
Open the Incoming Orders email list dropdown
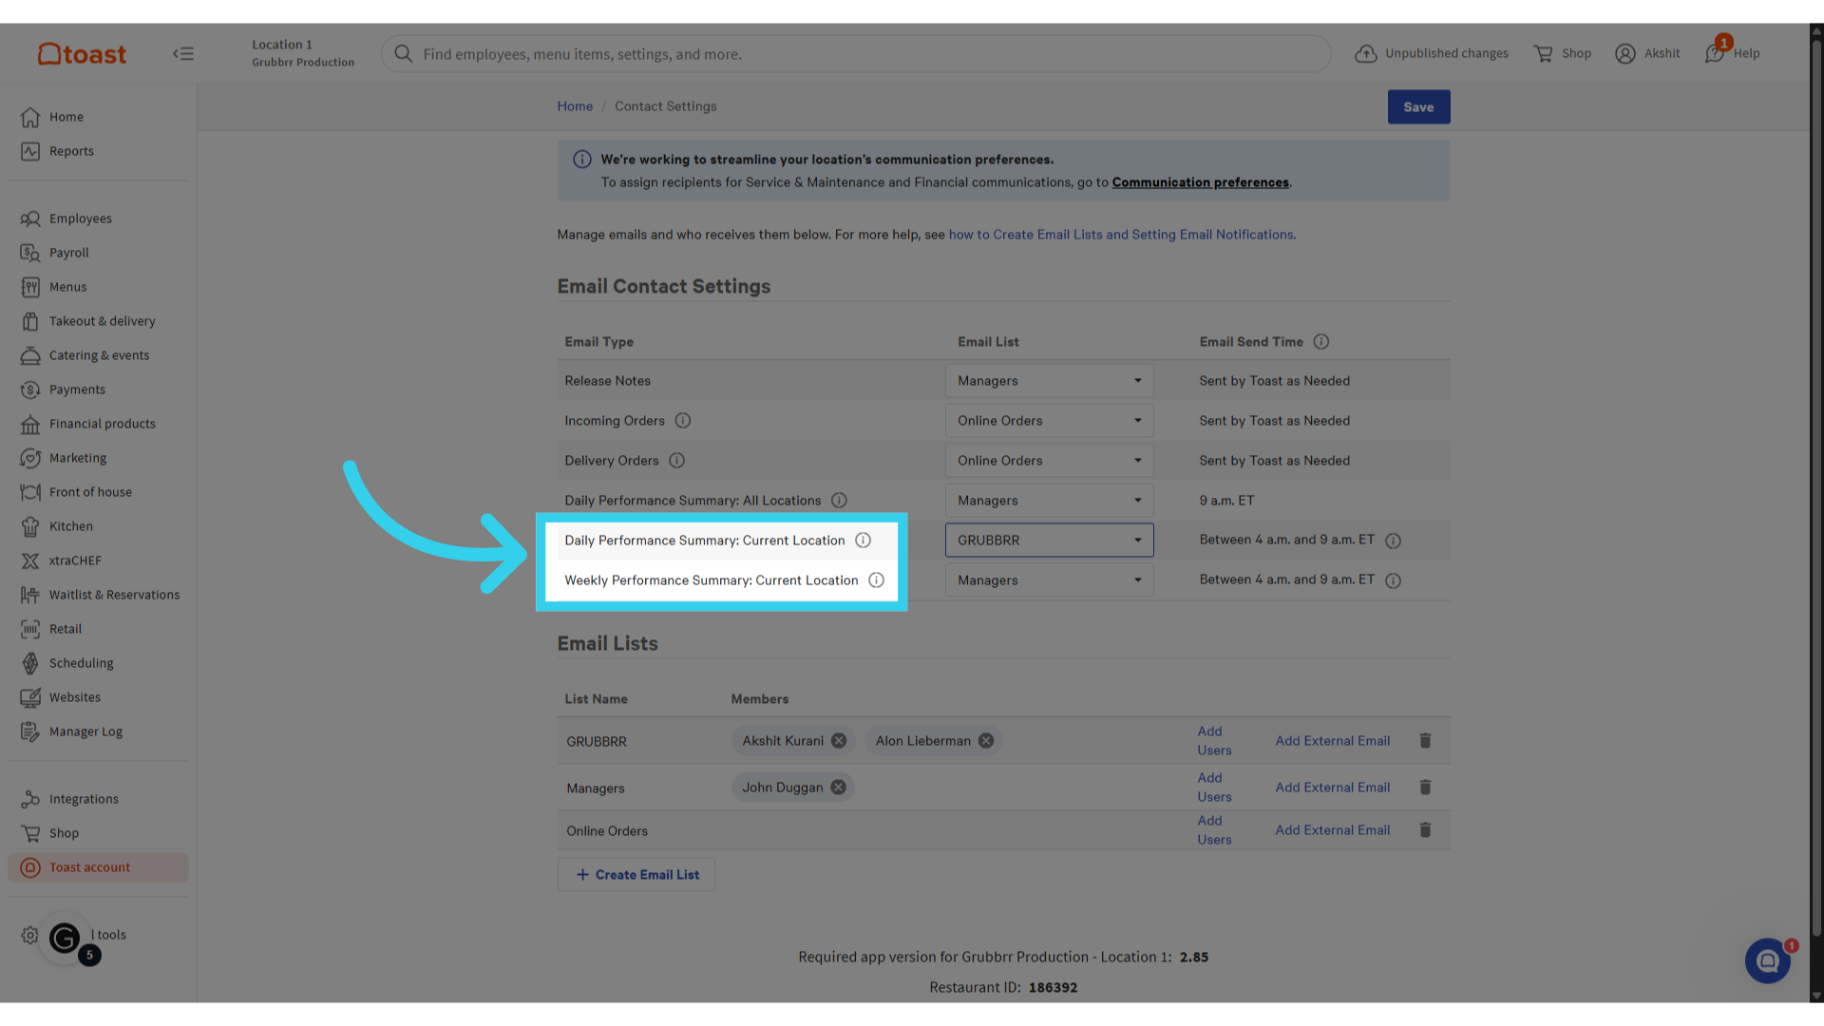coord(1049,421)
